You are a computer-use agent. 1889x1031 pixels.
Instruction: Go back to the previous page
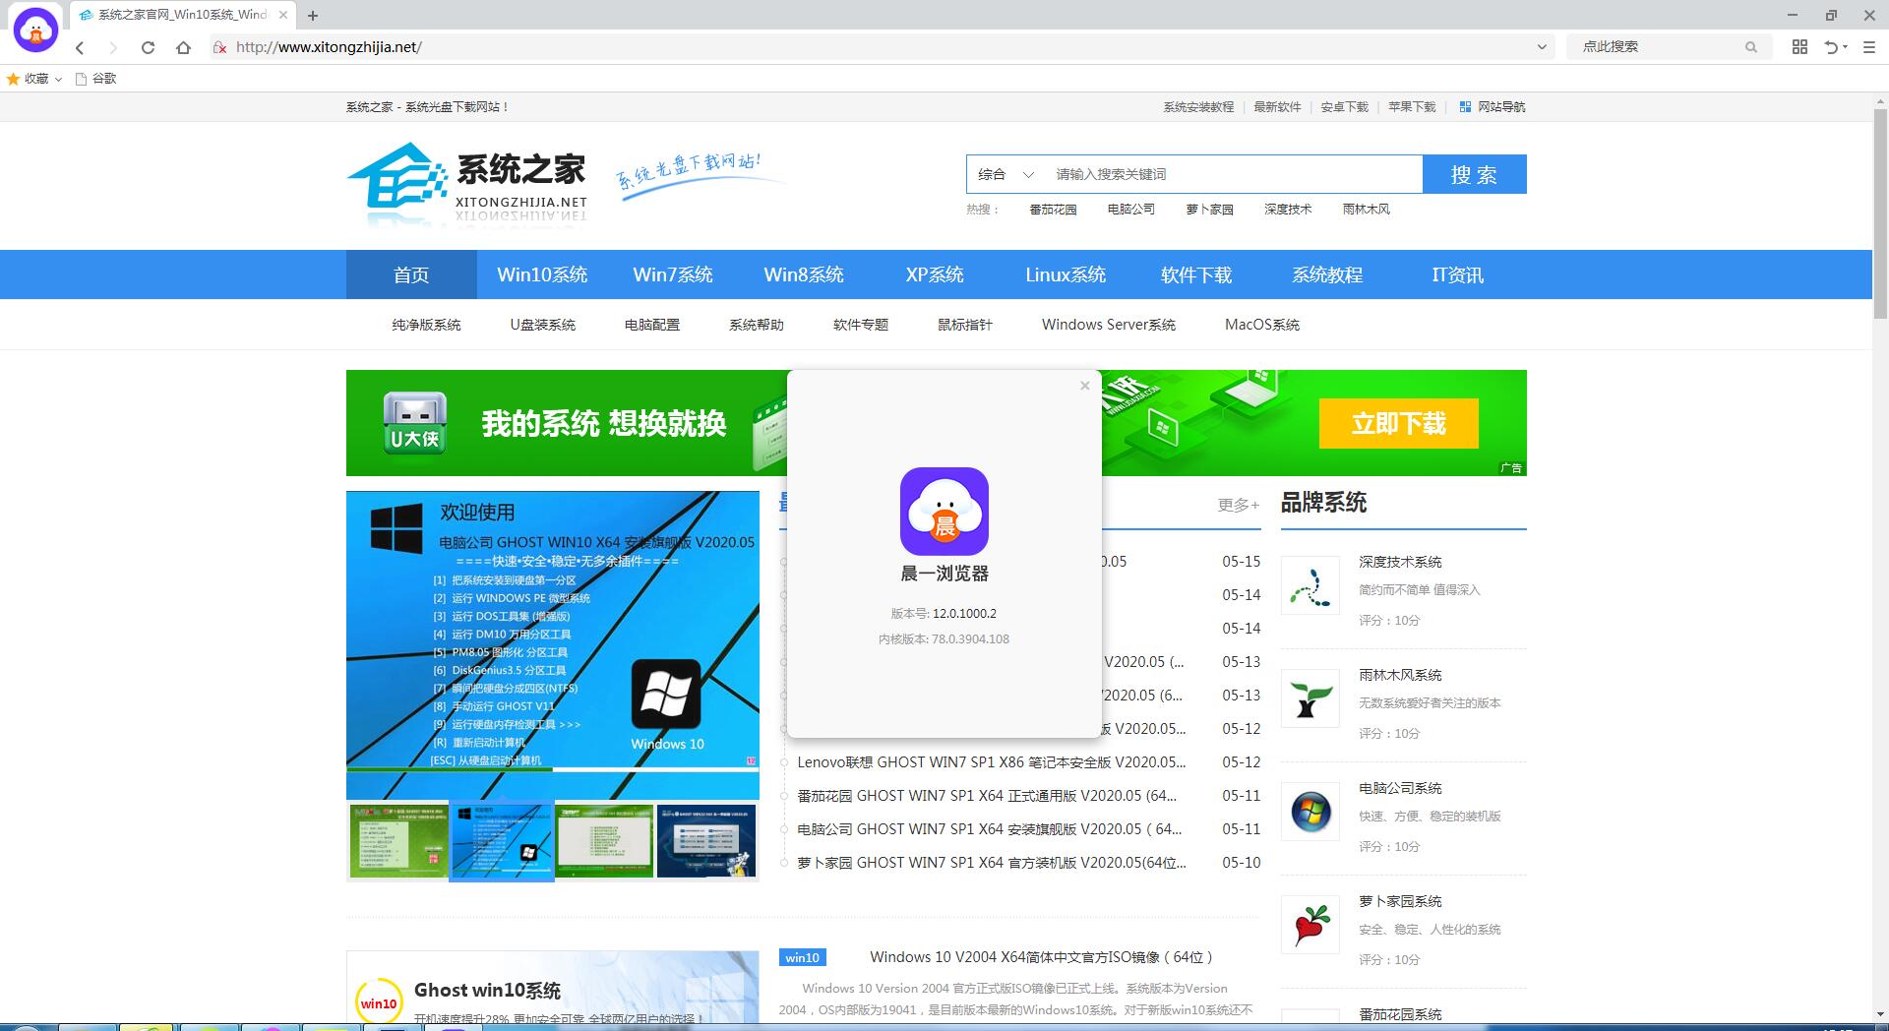pyautogui.click(x=81, y=47)
